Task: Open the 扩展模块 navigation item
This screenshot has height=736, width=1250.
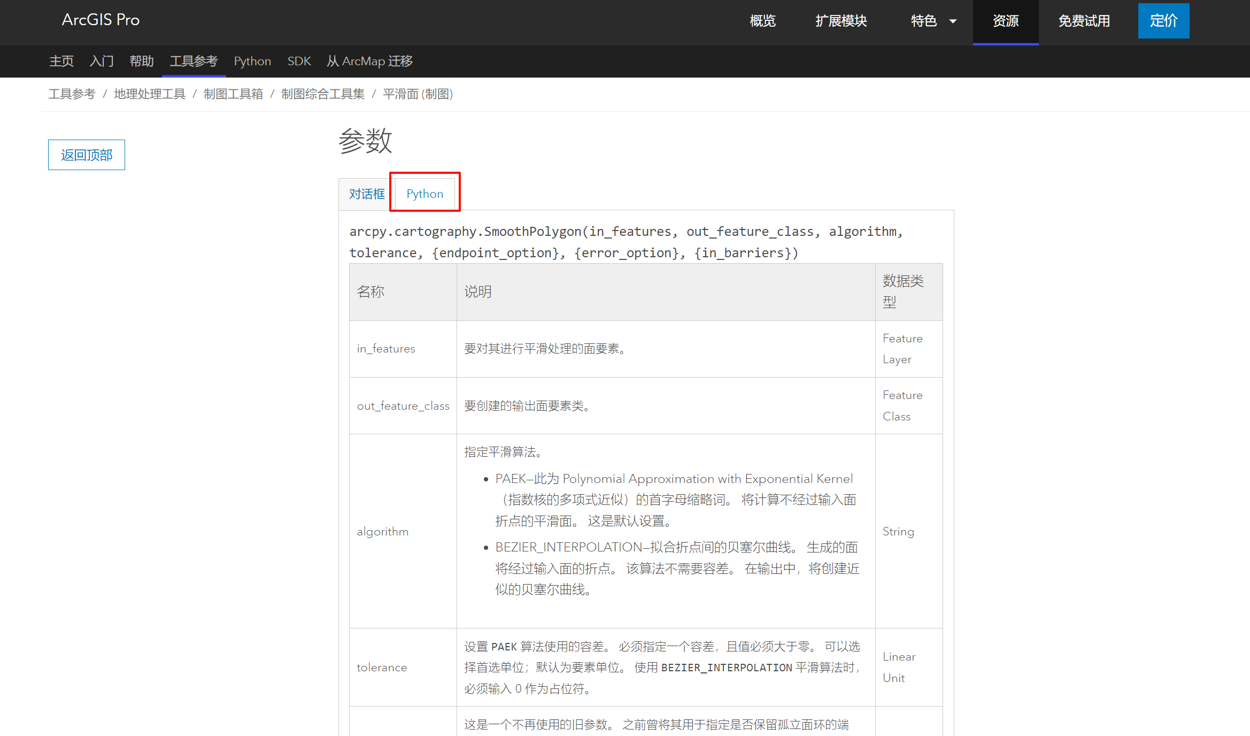Action: [x=841, y=21]
